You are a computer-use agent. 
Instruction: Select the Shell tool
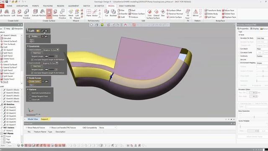[132, 10]
